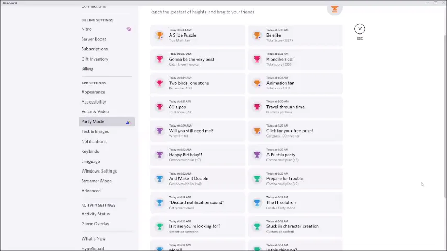Click the Travel through time achievement title
Viewport: 447px width, 251px height.
tap(285, 107)
